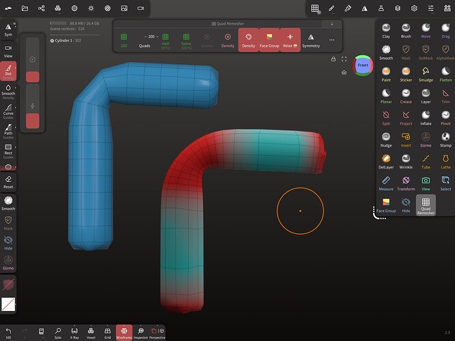This screenshot has height=341, width=455.
Task: Click the Front view orientation cube
Action: point(363,65)
